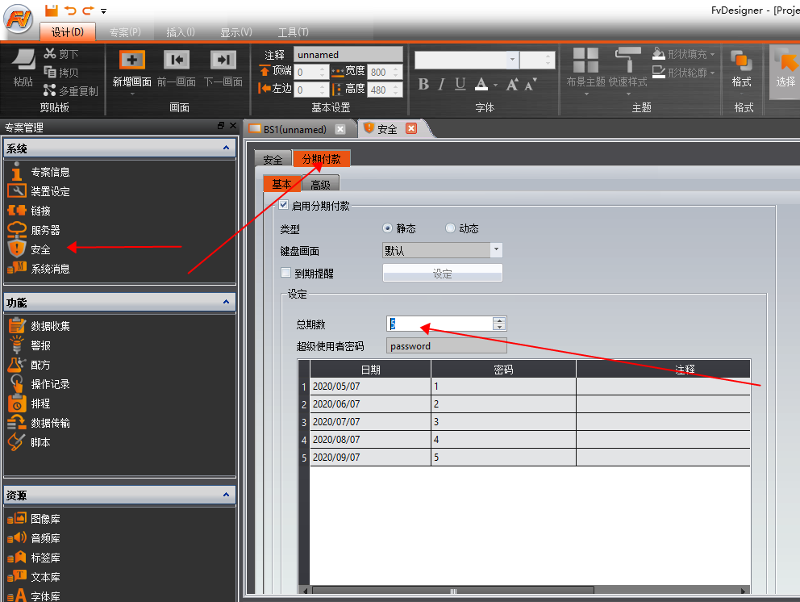Uncheck Enable Installment (启用分期付款) checkbox
Image resolution: width=800 pixels, height=602 pixels.
pyautogui.click(x=283, y=206)
